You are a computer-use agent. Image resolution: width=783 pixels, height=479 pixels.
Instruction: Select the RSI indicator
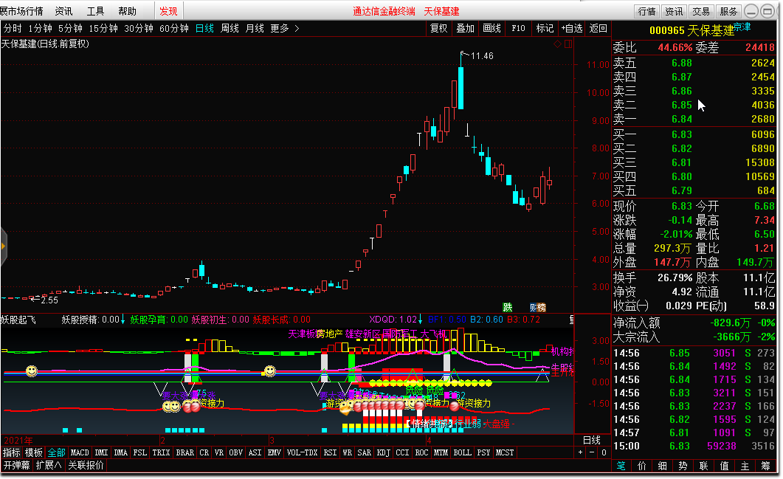pos(330,452)
